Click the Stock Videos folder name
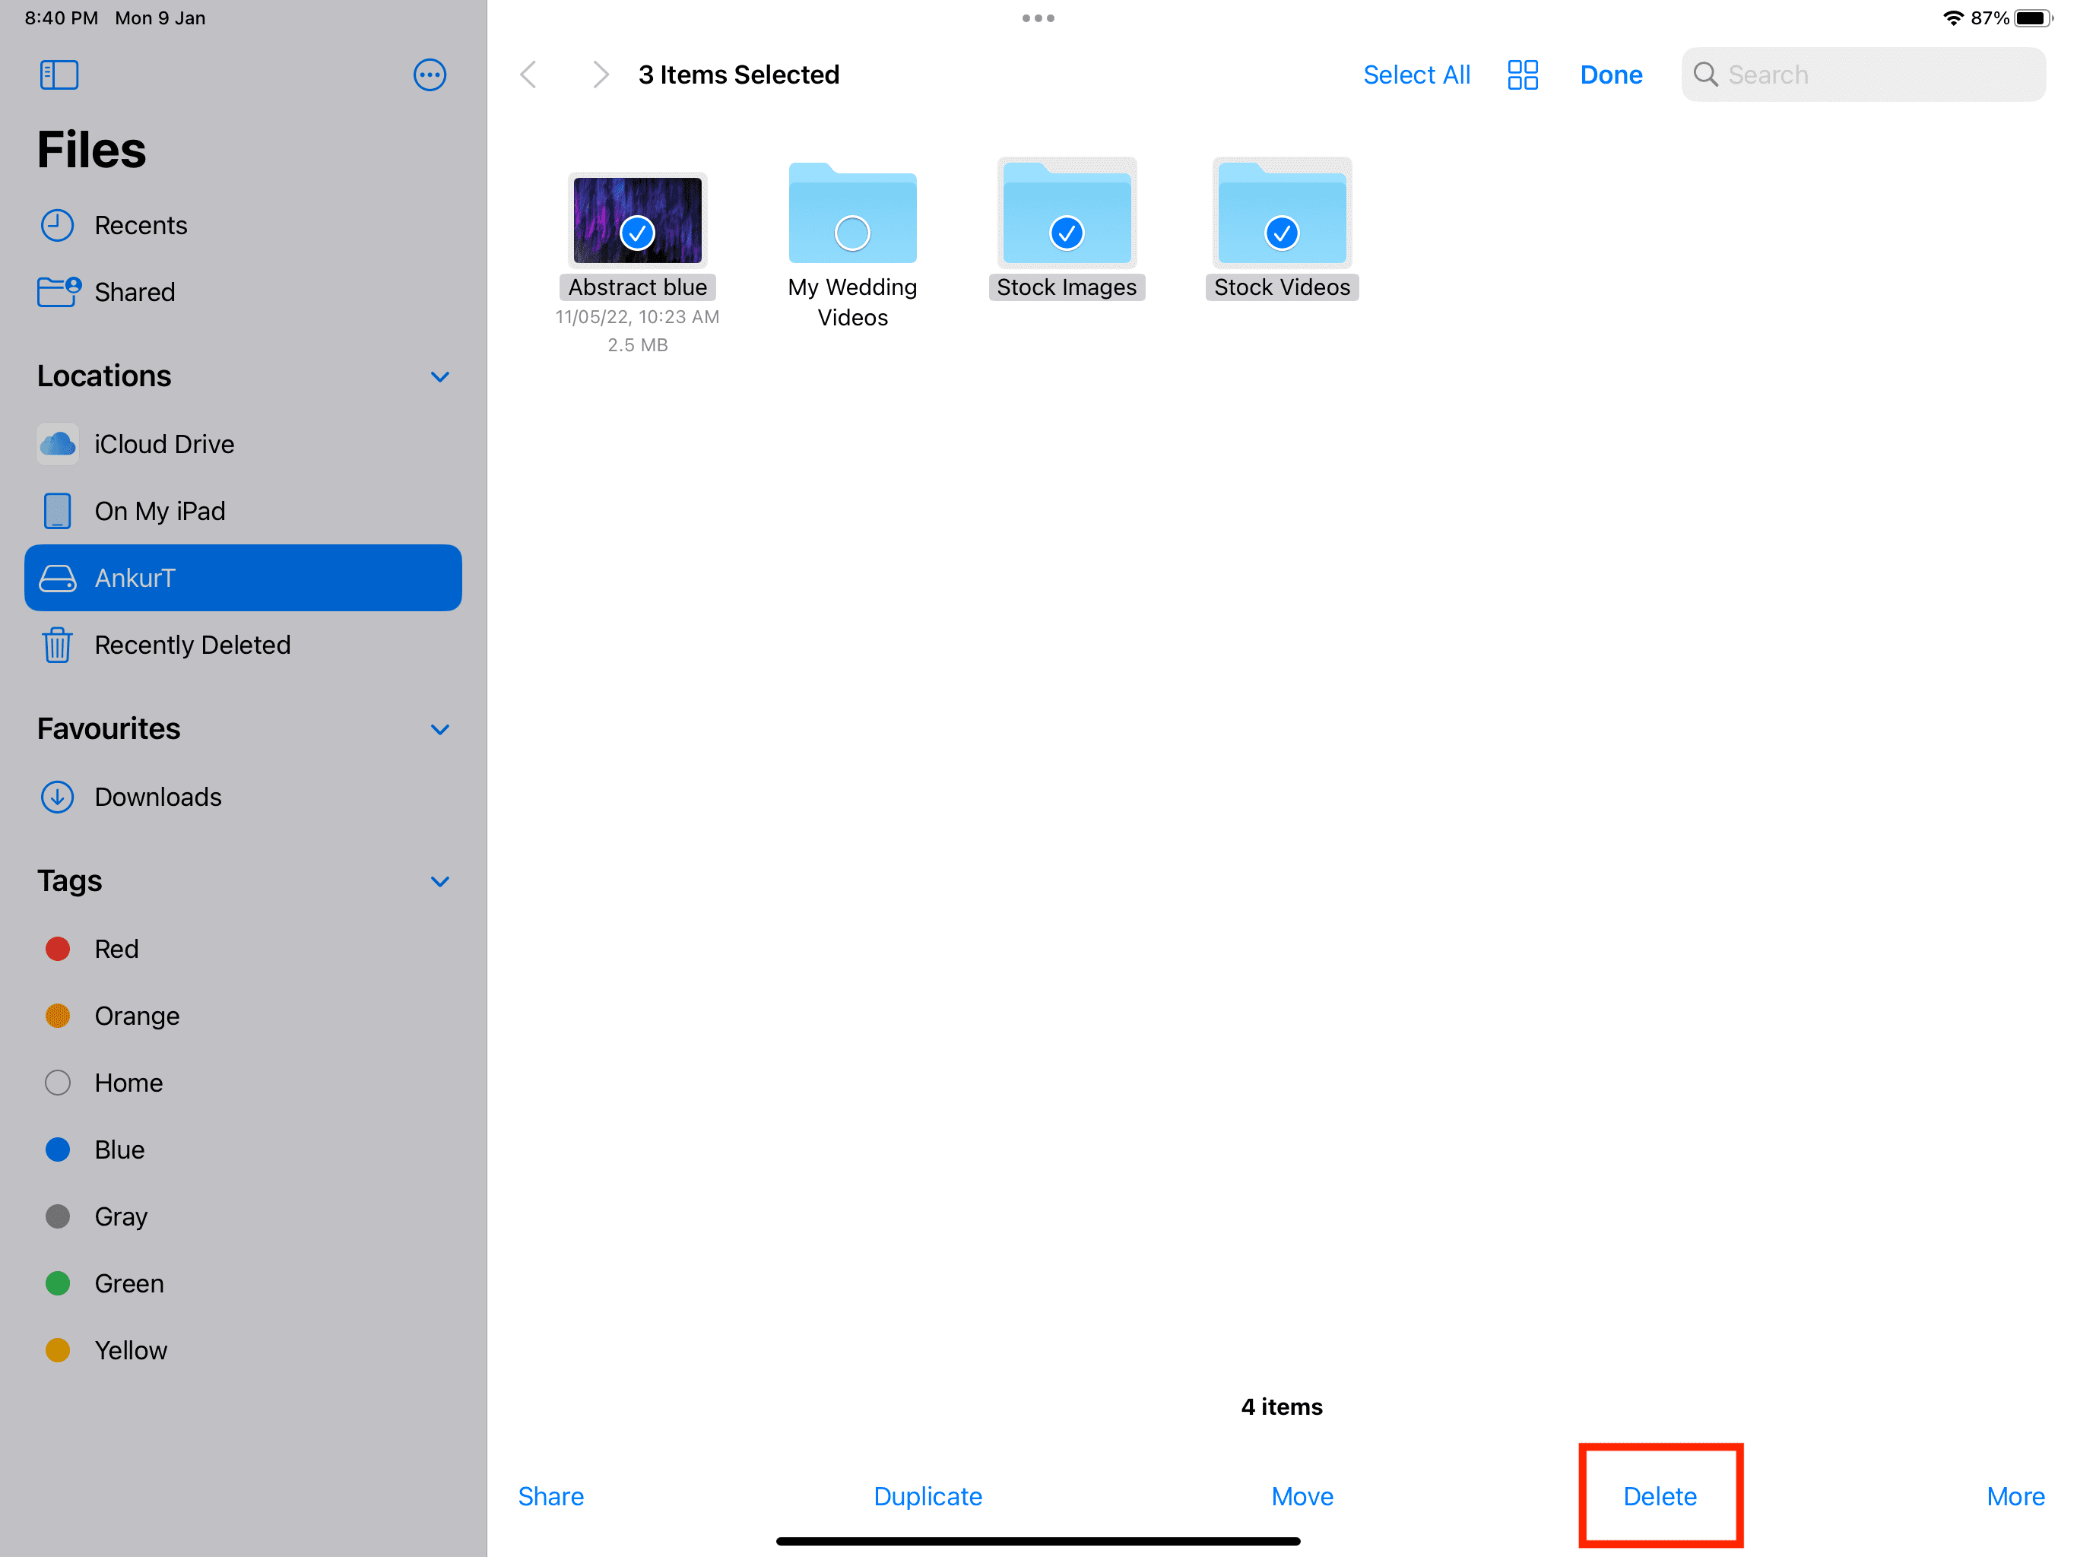Image resolution: width=2077 pixels, height=1557 pixels. point(1282,287)
